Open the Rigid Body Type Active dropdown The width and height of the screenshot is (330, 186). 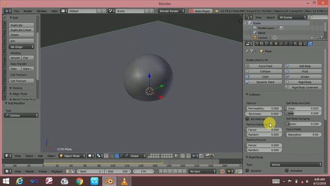point(296,164)
